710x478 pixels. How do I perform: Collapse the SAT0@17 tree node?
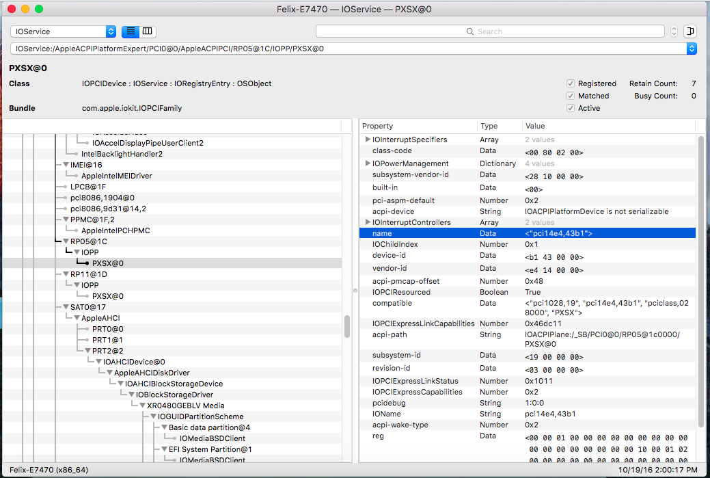66,307
